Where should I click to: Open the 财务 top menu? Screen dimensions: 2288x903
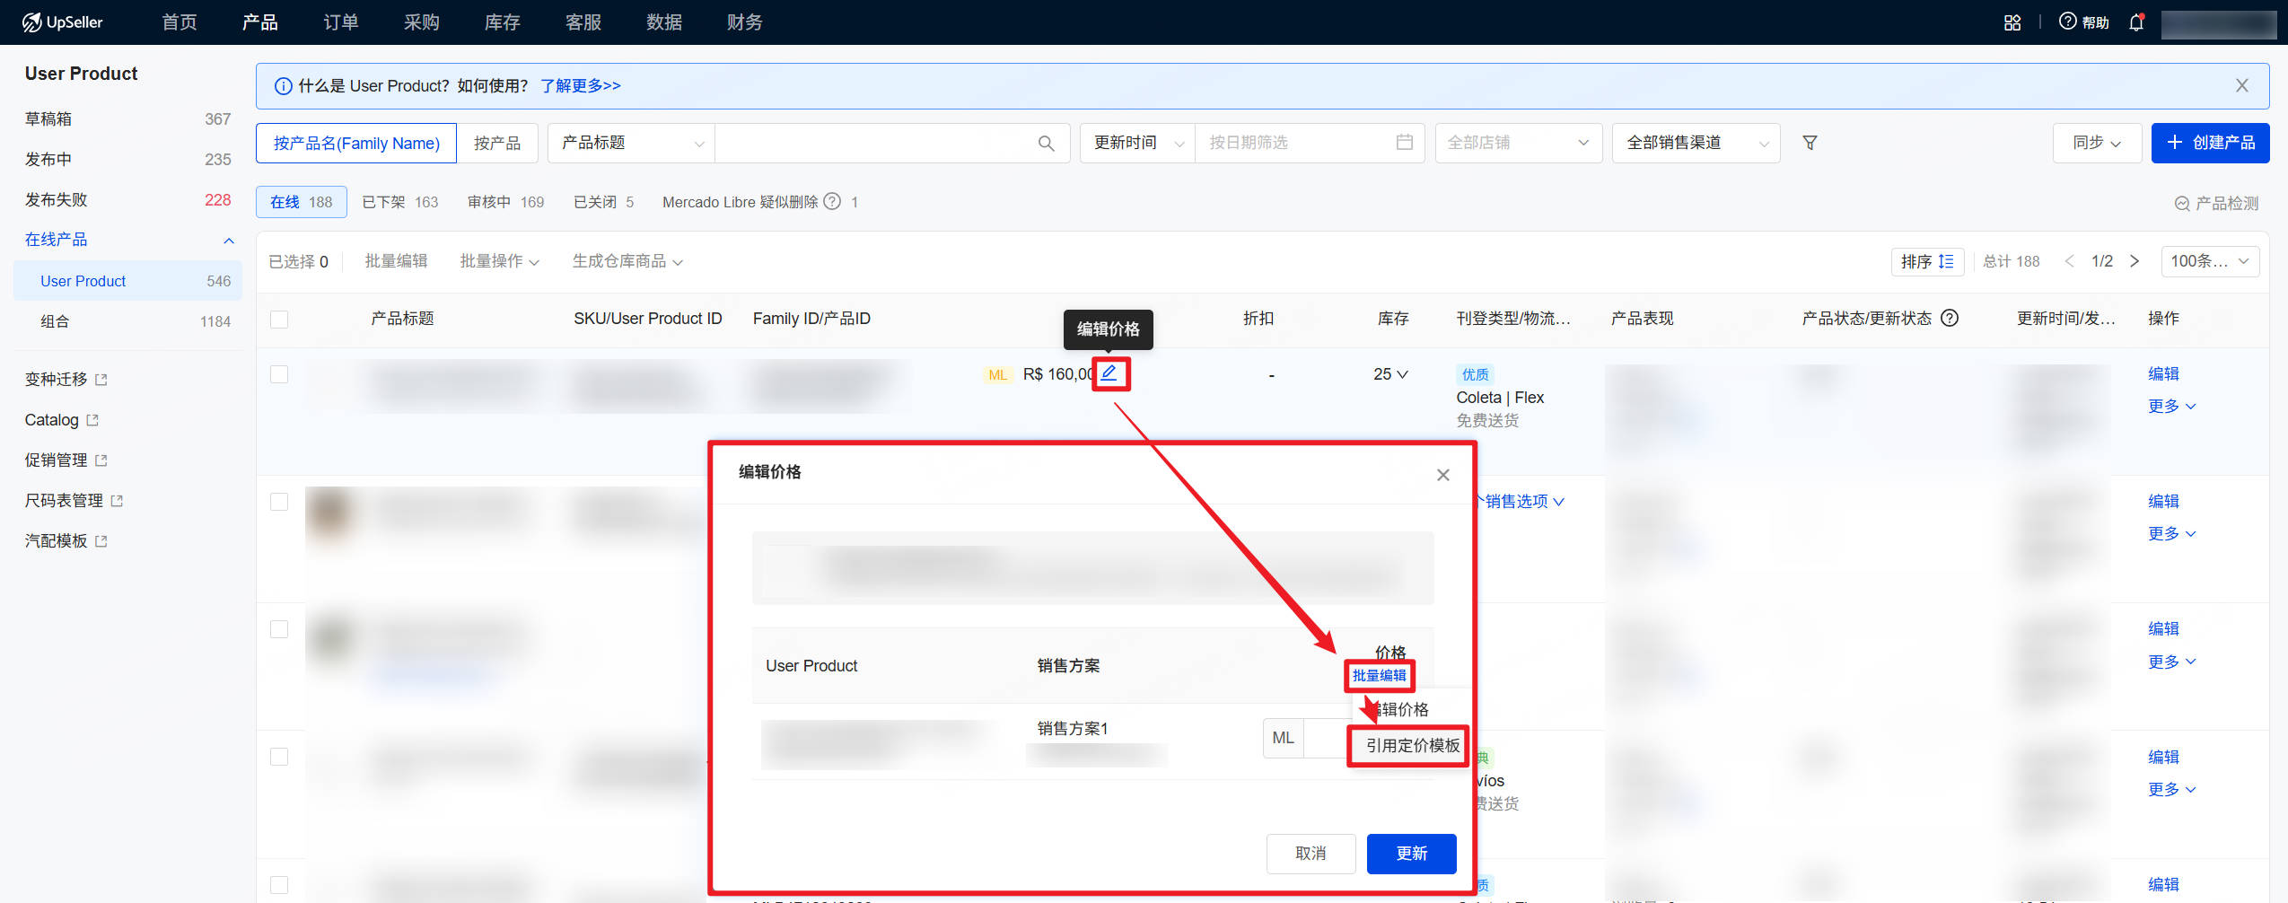[745, 22]
